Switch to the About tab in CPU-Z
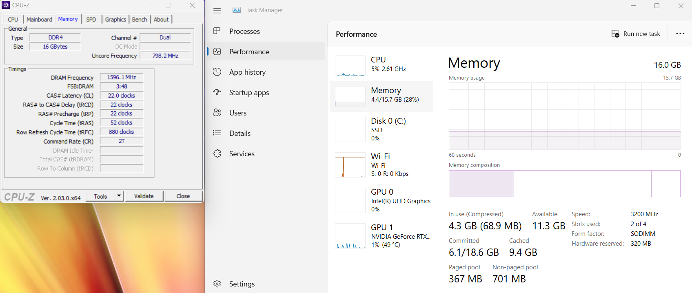692x293 pixels. [161, 19]
